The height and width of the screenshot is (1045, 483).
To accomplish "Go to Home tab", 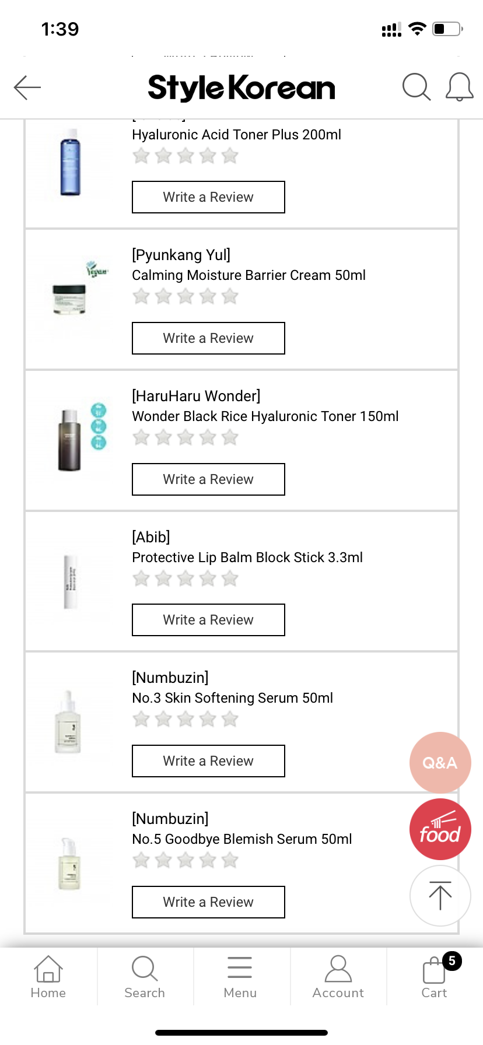I will [x=48, y=976].
